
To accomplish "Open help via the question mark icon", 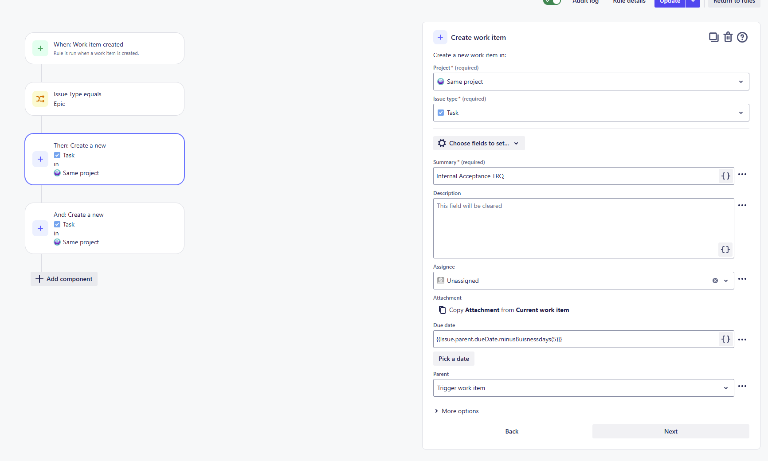I will coord(742,37).
